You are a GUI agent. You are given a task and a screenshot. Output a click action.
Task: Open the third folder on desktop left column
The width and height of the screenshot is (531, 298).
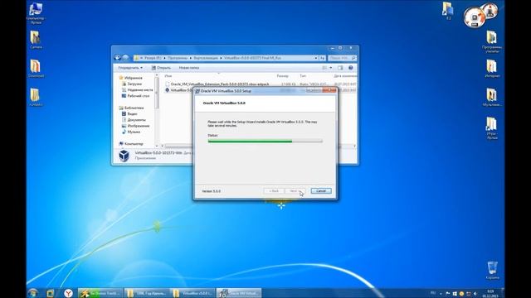36,69
